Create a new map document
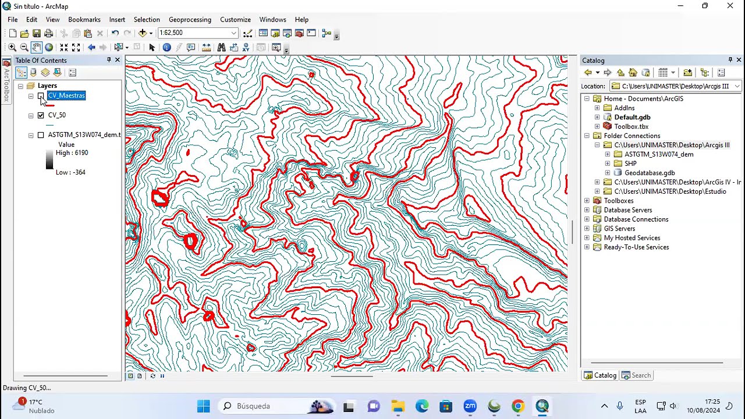This screenshot has height=419, width=745. 13,33
